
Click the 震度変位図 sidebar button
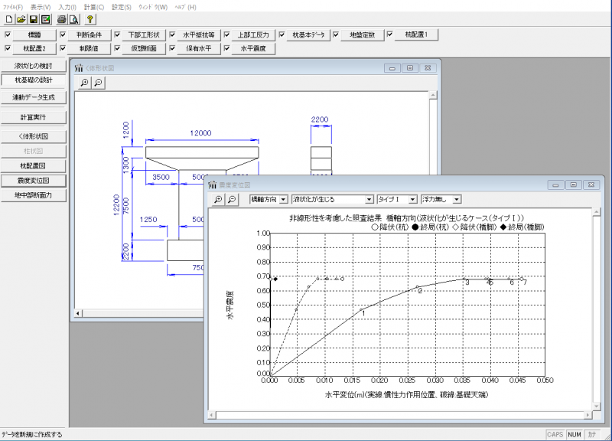click(x=34, y=181)
